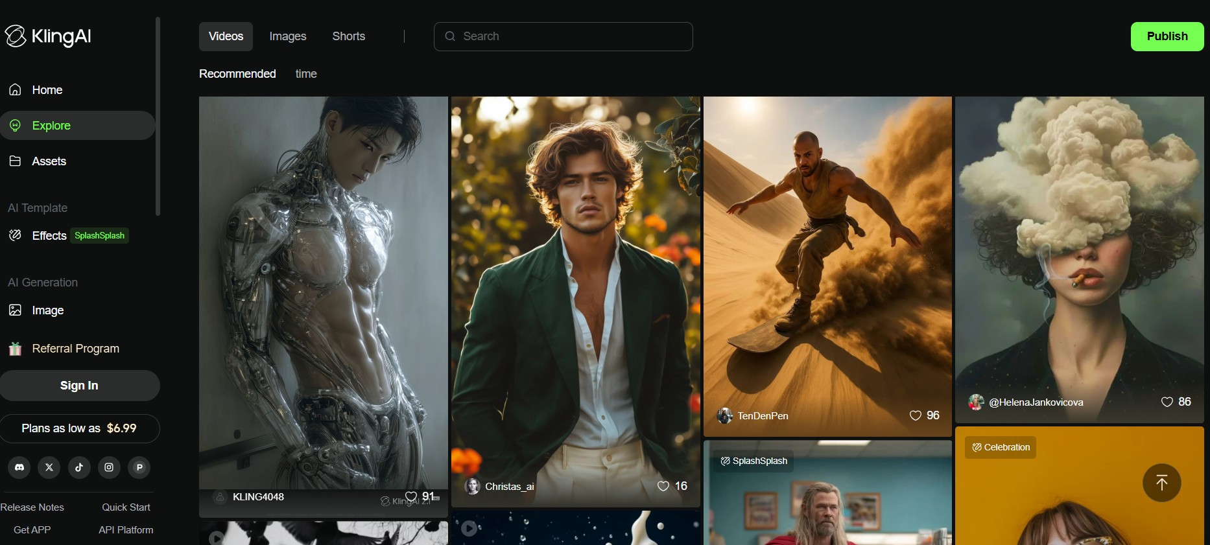Click the Effects sparkle icon
Image resolution: width=1210 pixels, height=545 pixels.
pos(16,235)
